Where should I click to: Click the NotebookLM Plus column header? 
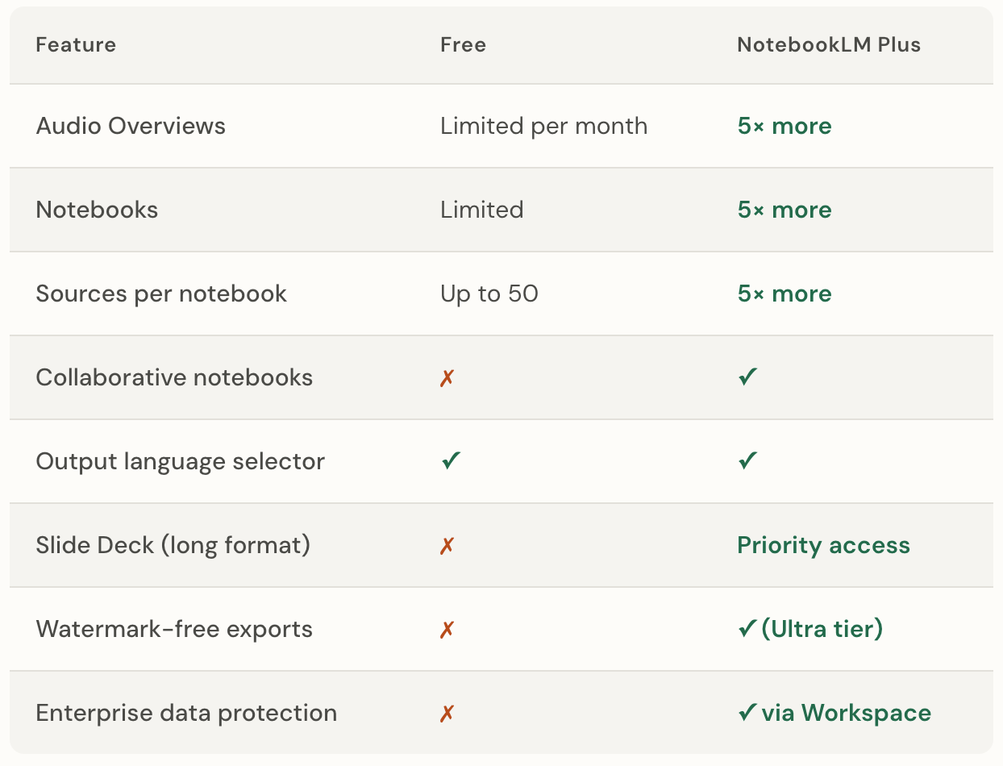click(x=829, y=44)
